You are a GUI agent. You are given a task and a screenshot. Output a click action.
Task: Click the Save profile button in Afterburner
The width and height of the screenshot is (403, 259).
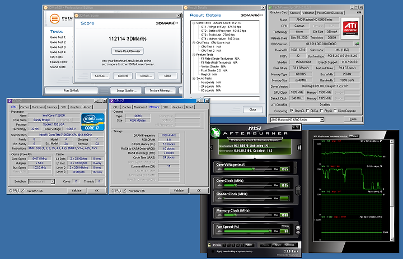click(249, 245)
